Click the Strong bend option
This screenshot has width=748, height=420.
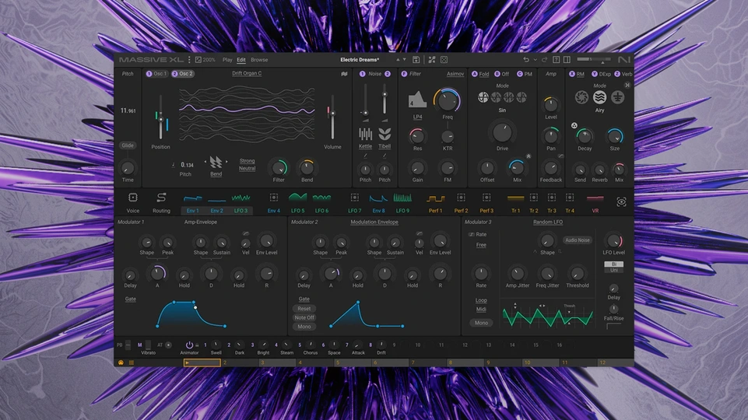coord(247,161)
